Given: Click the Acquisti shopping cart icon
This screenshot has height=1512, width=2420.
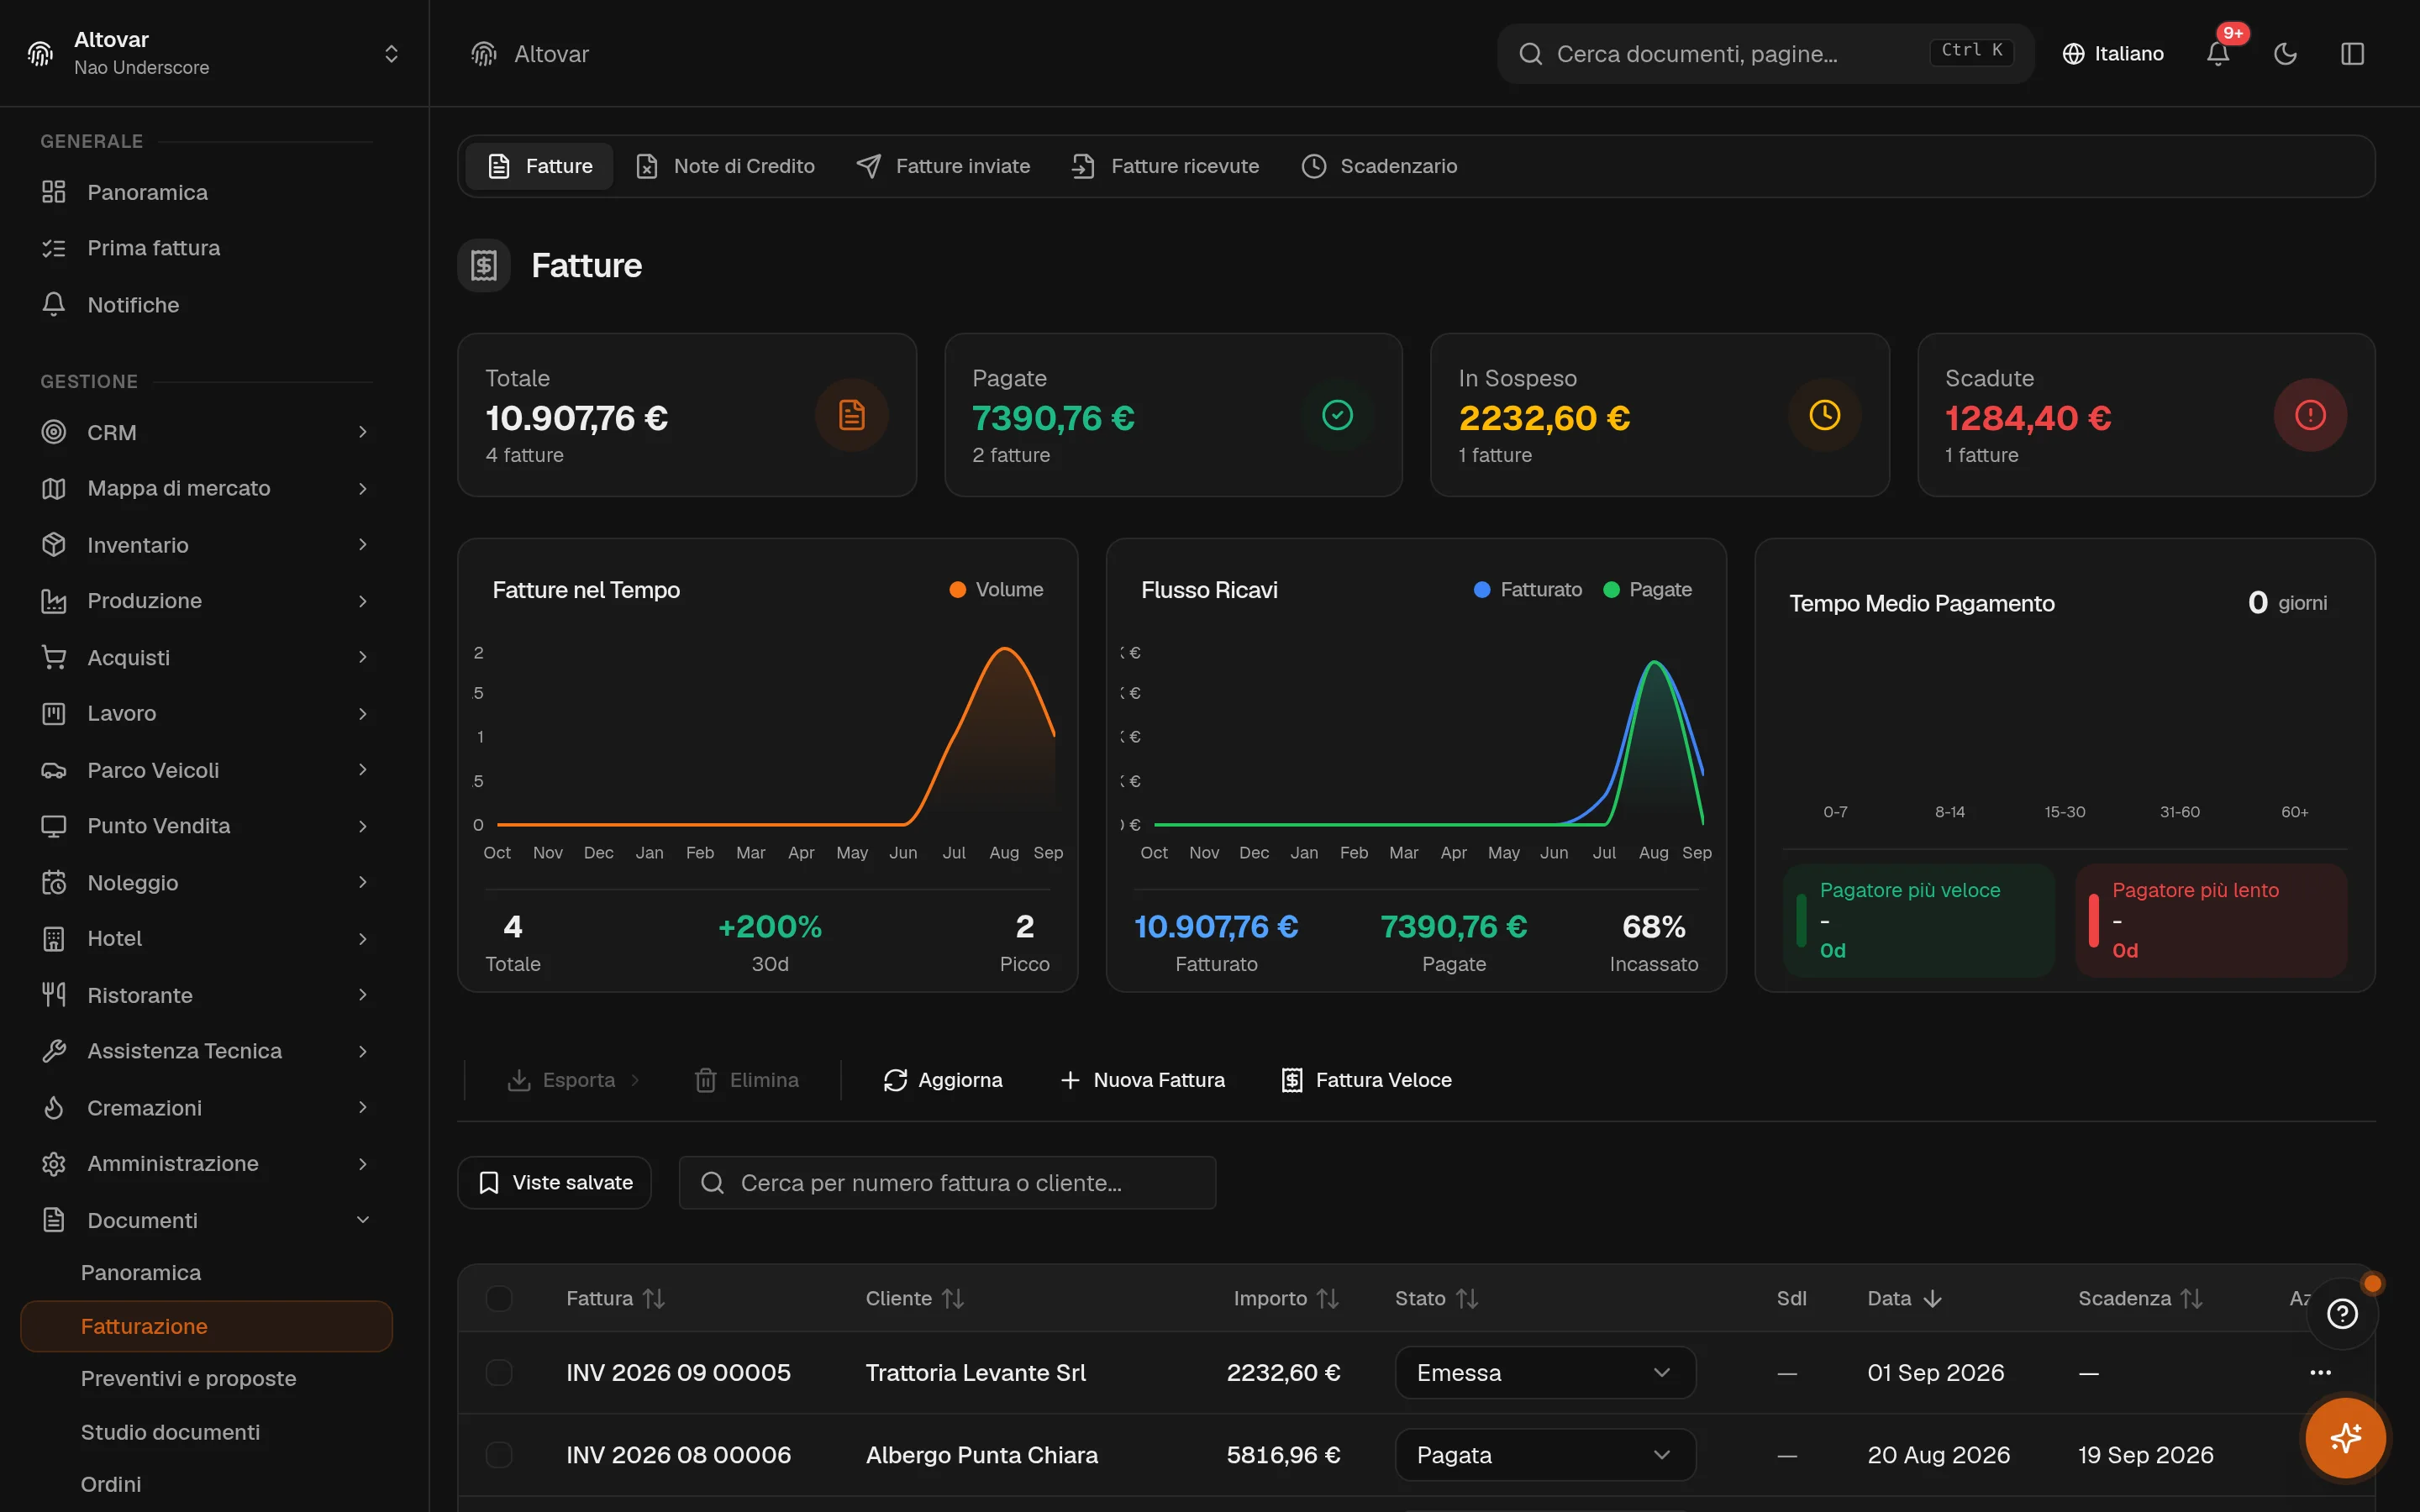Looking at the screenshot, I should coord(54,657).
